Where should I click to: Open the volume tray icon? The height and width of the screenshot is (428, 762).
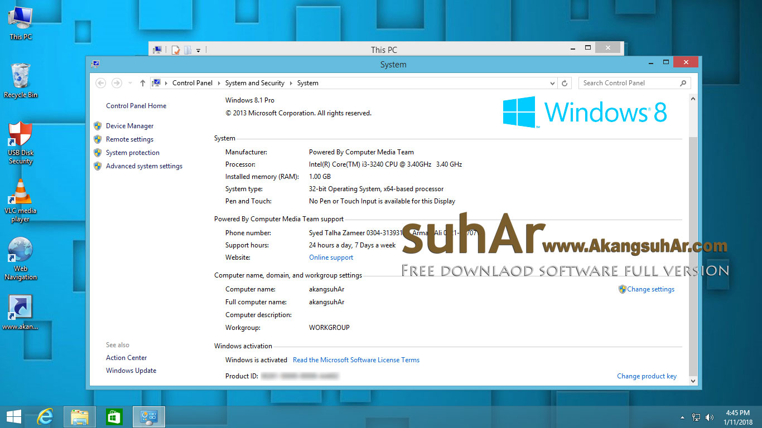710,417
